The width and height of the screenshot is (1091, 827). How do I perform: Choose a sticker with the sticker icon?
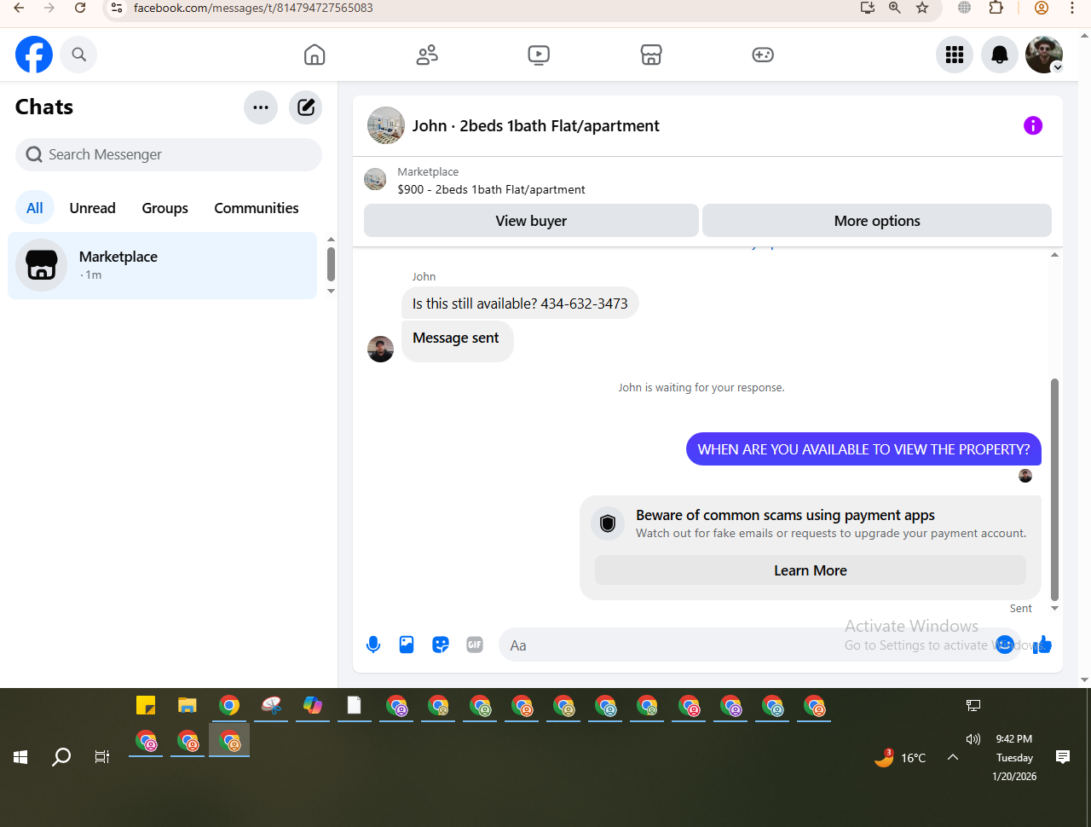[441, 645]
